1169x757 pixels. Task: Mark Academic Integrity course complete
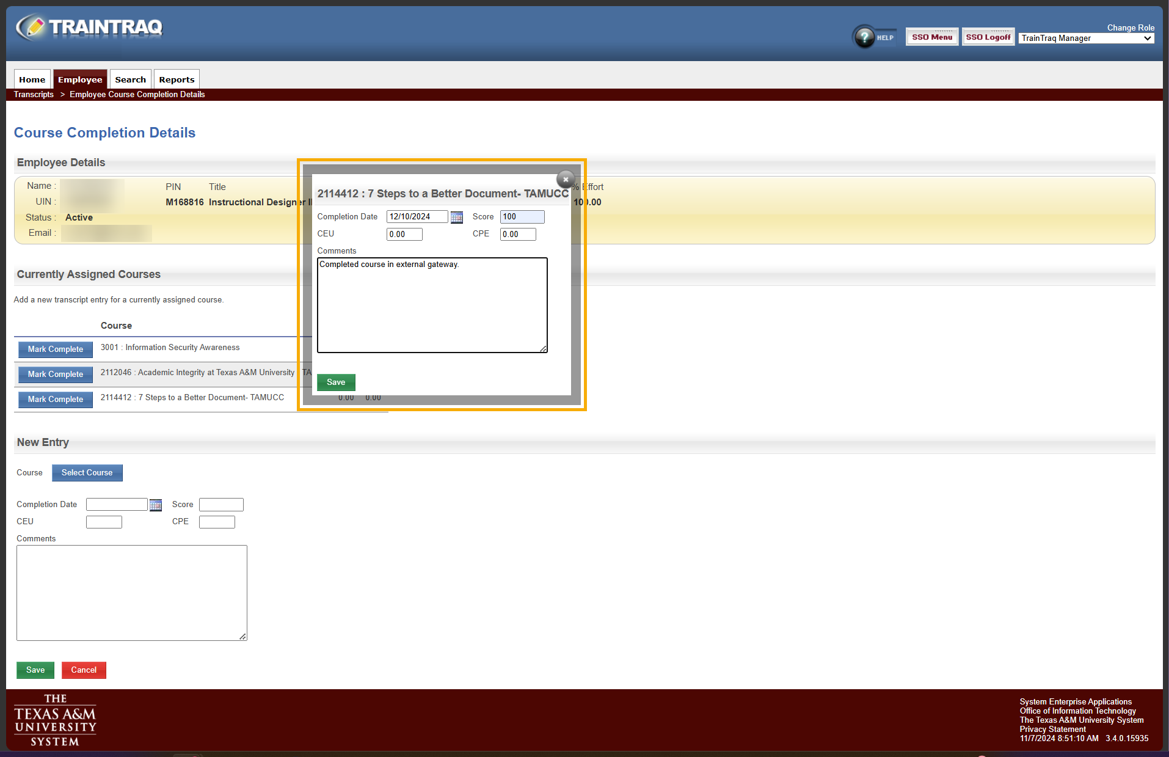coord(55,375)
